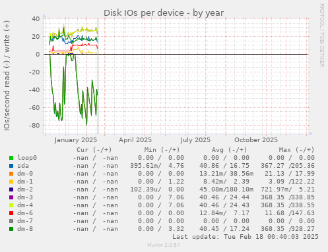Click the y-axis tick value '40'
328x252 pixels.
point(36,18)
